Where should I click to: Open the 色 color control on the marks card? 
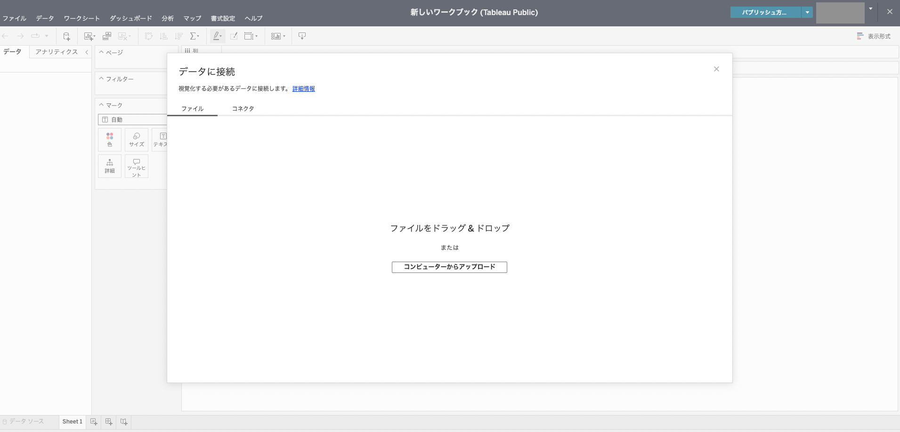pos(110,139)
